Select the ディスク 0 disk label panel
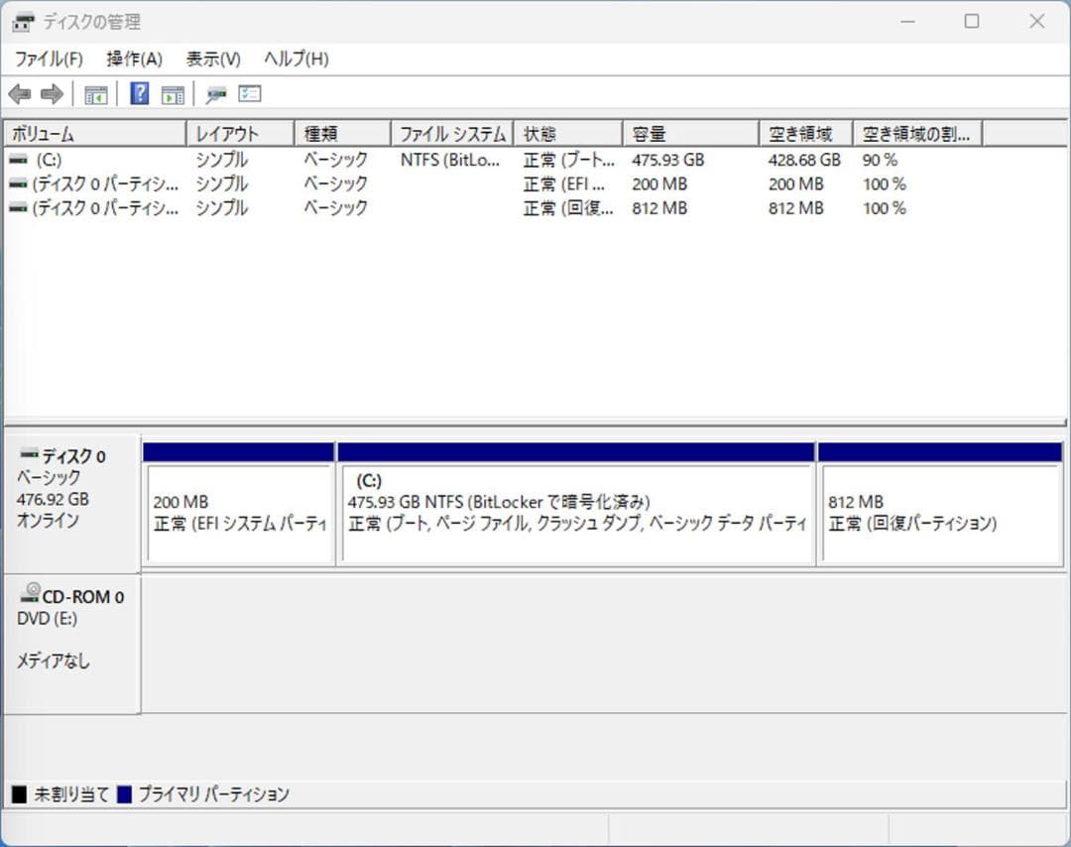The width and height of the screenshot is (1071, 847). [x=71, y=504]
